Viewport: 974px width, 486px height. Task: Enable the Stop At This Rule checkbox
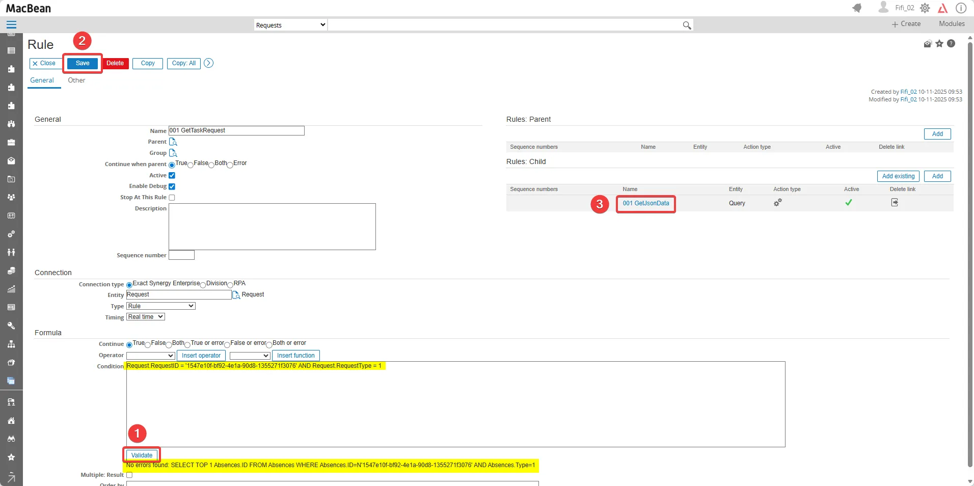(x=172, y=198)
